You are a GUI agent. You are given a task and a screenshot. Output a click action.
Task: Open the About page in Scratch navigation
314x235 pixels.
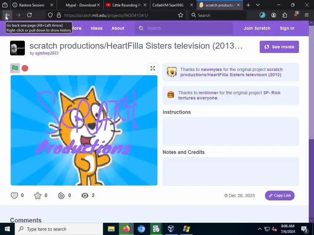pyautogui.click(x=118, y=28)
